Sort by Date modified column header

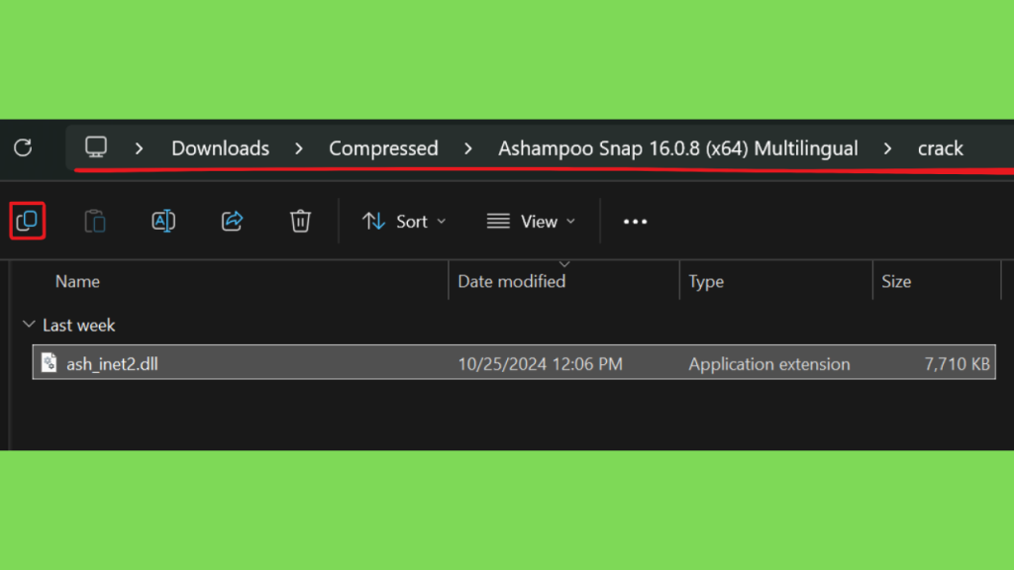pyautogui.click(x=512, y=281)
